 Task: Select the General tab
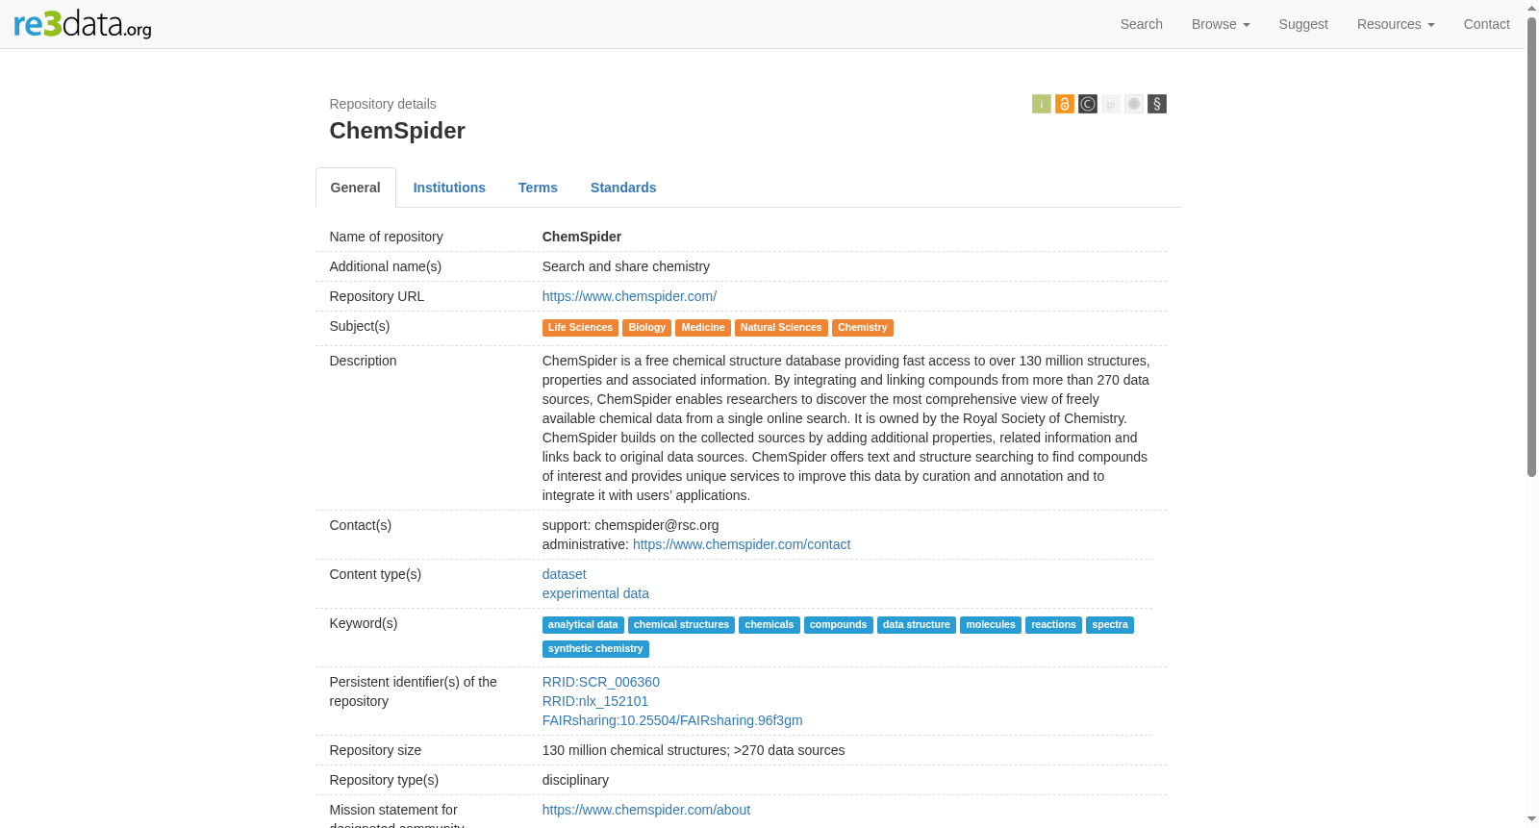[356, 188]
